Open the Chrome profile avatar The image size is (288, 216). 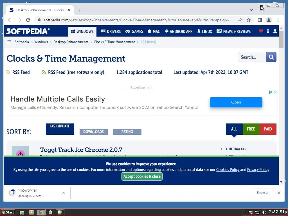click(x=269, y=20)
